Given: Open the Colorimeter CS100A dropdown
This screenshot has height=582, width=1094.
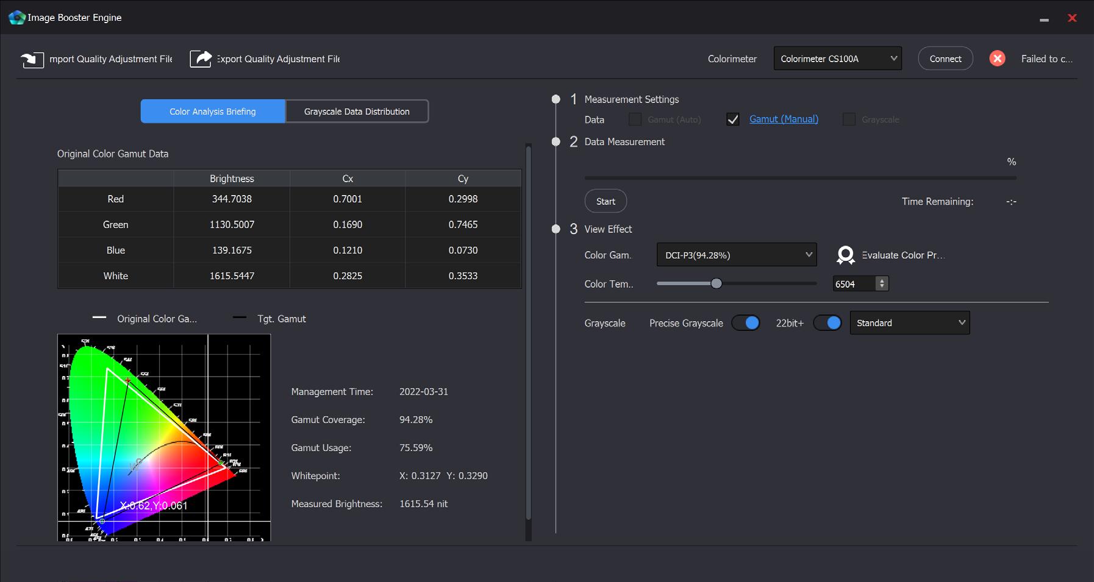Looking at the screenshot, I should (837, 59).
